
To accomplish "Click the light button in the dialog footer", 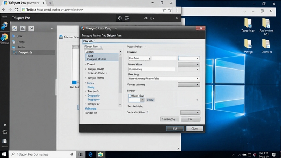I will (x=195, y=129).
